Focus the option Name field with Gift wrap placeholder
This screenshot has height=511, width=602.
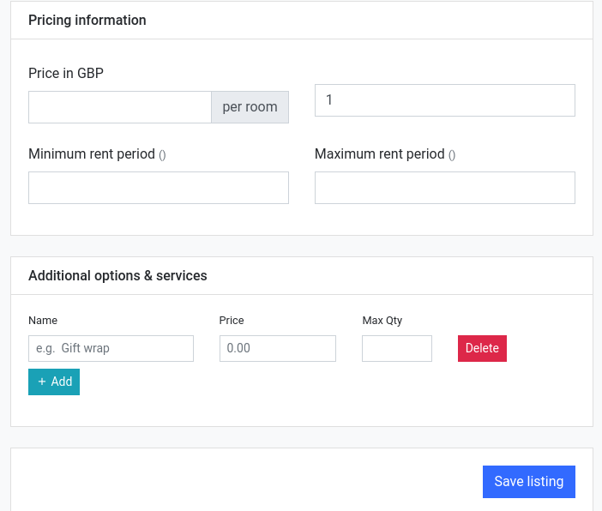[x=111, y=348]
